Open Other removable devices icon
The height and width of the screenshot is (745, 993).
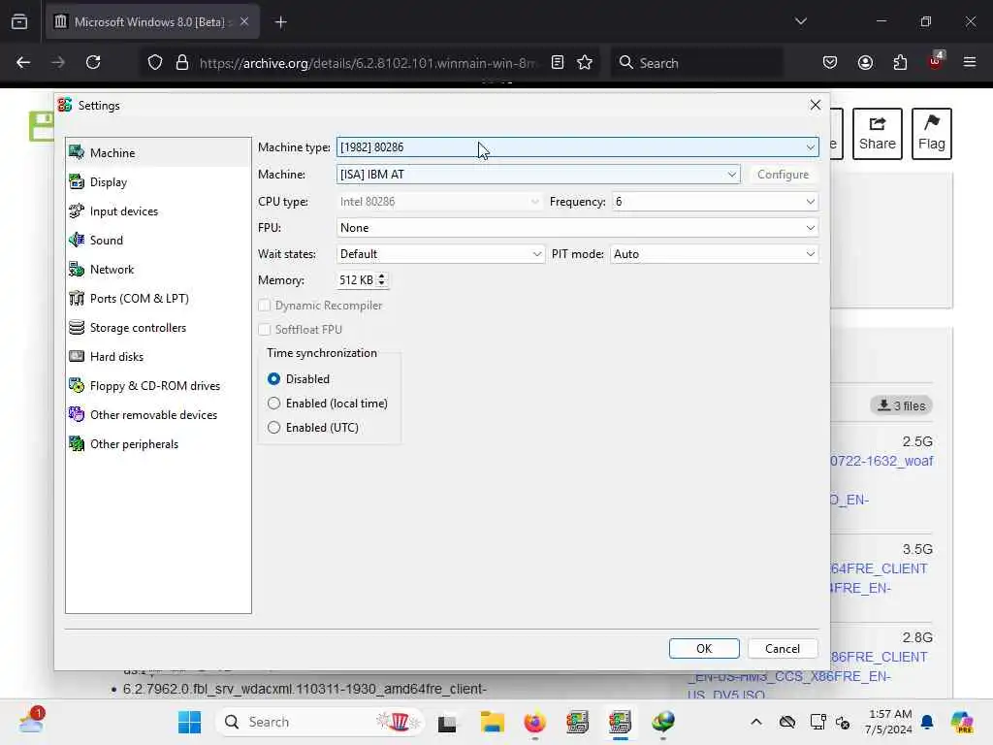pyautogui.click(x=77, y=415)
